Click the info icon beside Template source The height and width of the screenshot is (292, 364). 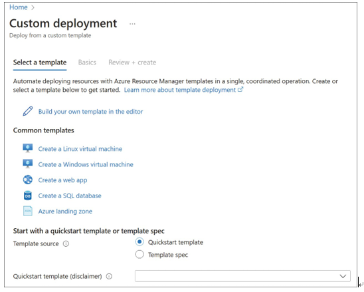click(x=66, y=243)
